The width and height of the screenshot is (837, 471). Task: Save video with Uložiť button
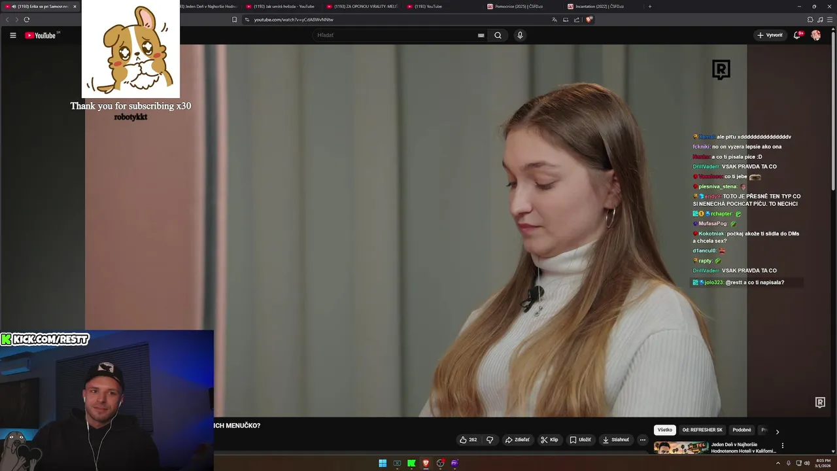[580, 440]
